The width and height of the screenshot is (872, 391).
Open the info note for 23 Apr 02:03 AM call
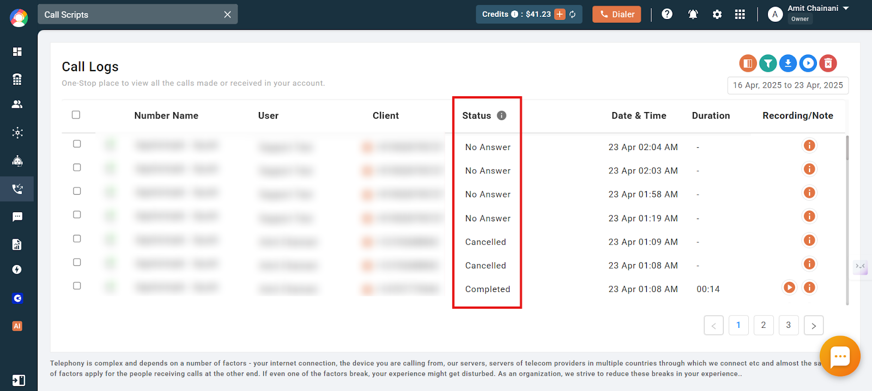coord(809,169)
